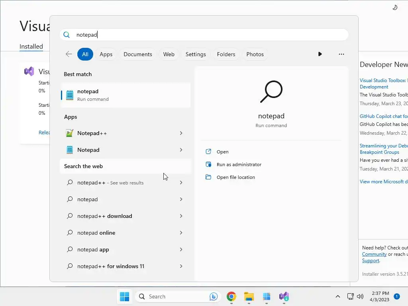Switch to the Documents filter

click(137, 54)
